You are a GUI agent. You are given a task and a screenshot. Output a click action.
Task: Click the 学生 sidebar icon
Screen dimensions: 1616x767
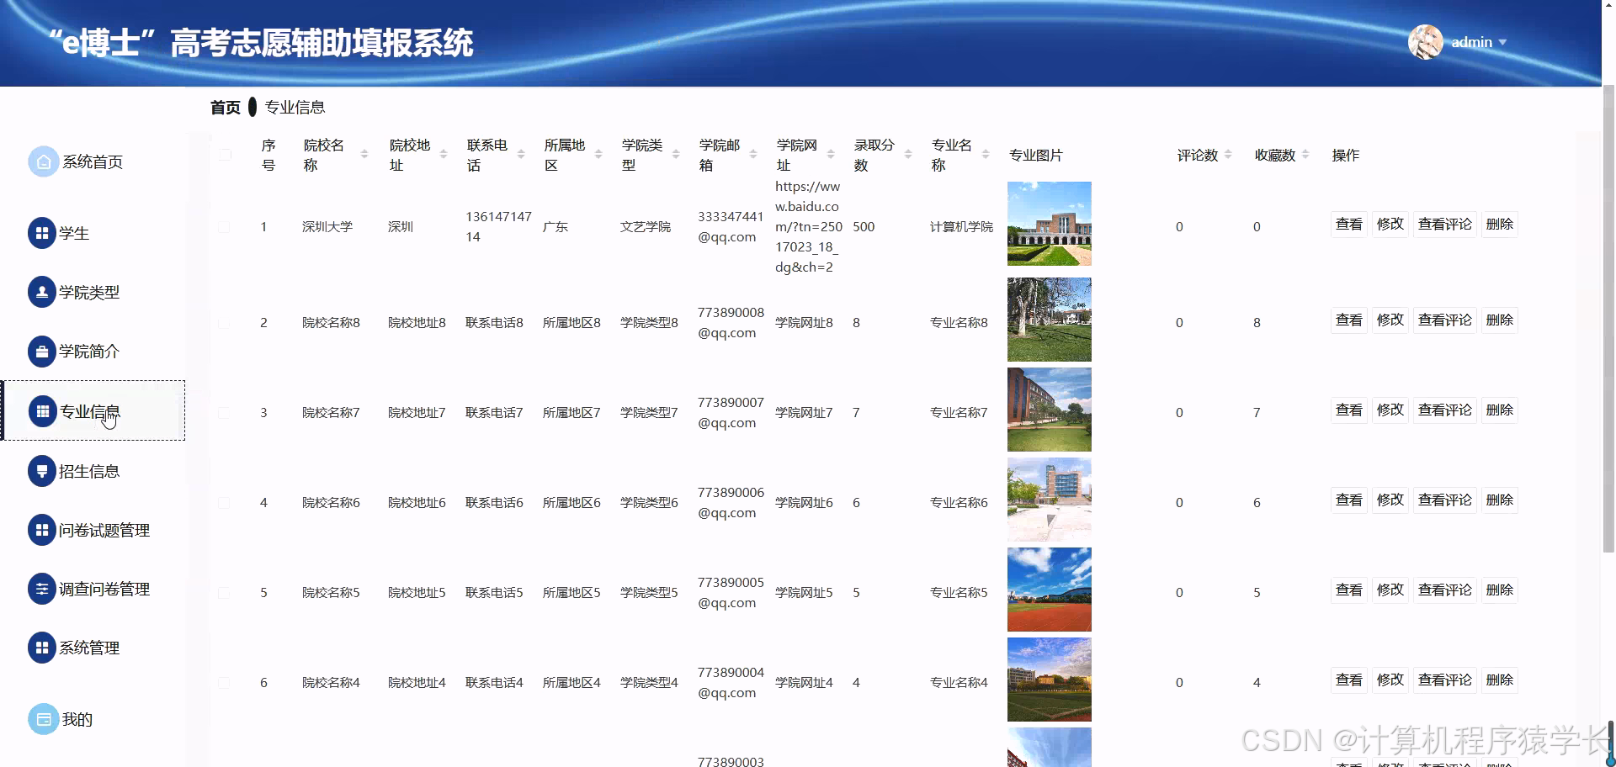tap(42, 234)
